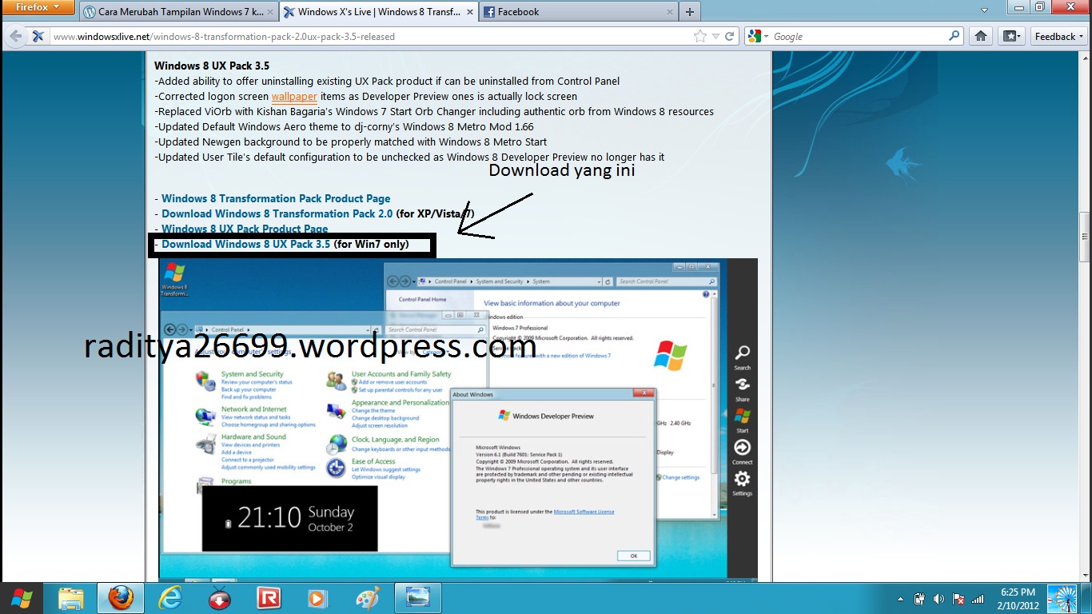
Task: Expand hidden icons in the system tray
Action: coord(899,597)
